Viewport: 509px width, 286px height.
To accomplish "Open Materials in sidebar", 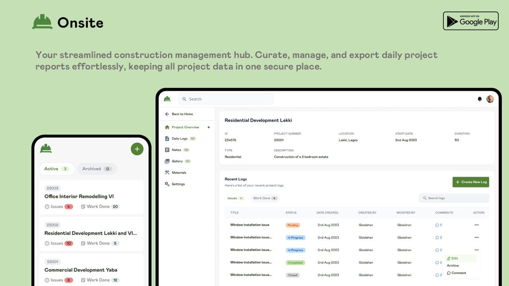I will point(176,172).
